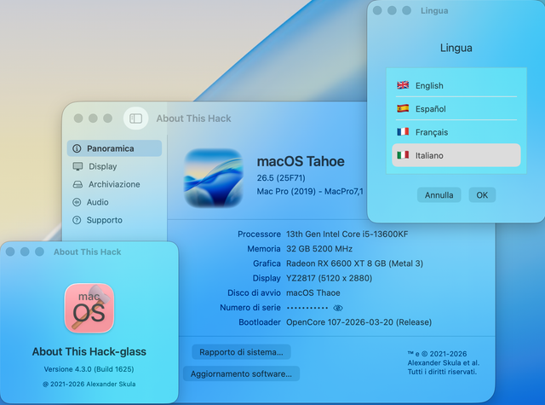Click the hidden serial number dots
This screenshot has height=405, width=545.
307,308
